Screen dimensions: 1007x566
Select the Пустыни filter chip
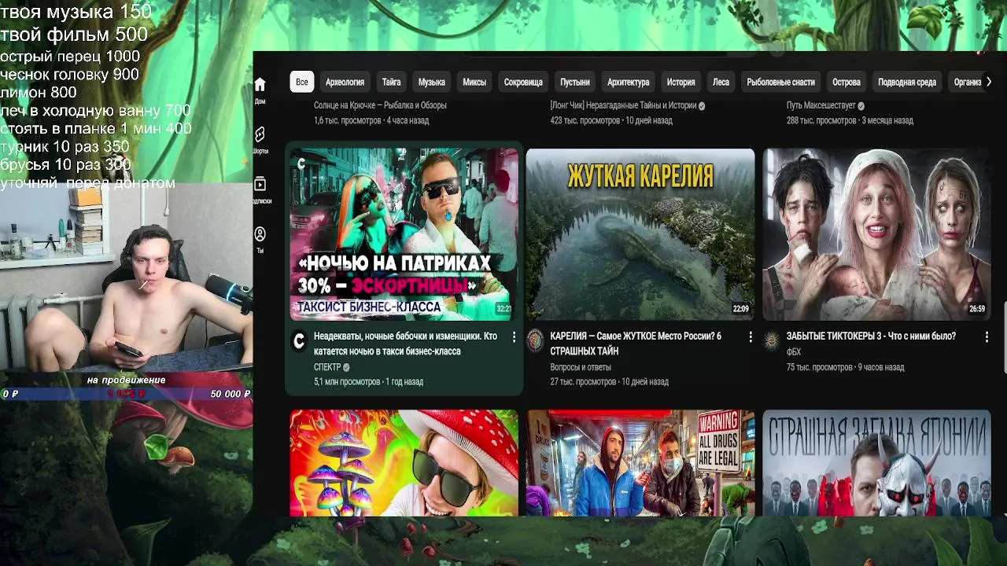tap(574, 82)
